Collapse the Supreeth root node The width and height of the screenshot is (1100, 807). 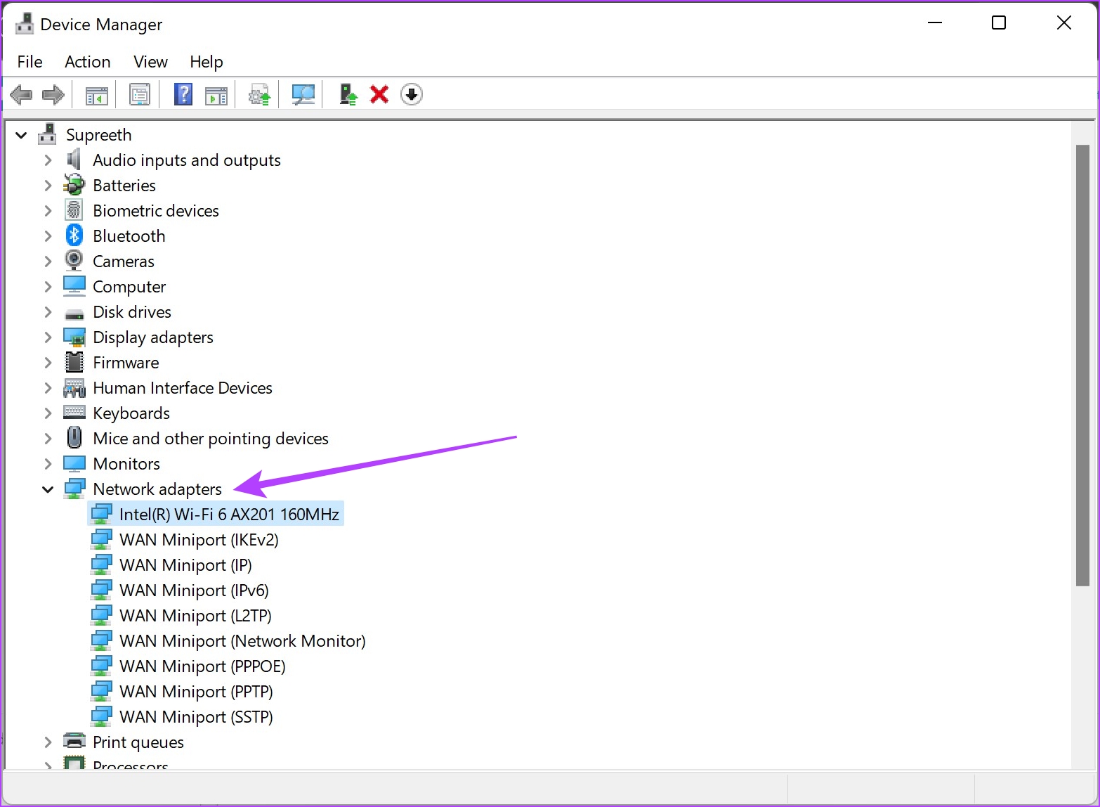[x=21, y=135]
